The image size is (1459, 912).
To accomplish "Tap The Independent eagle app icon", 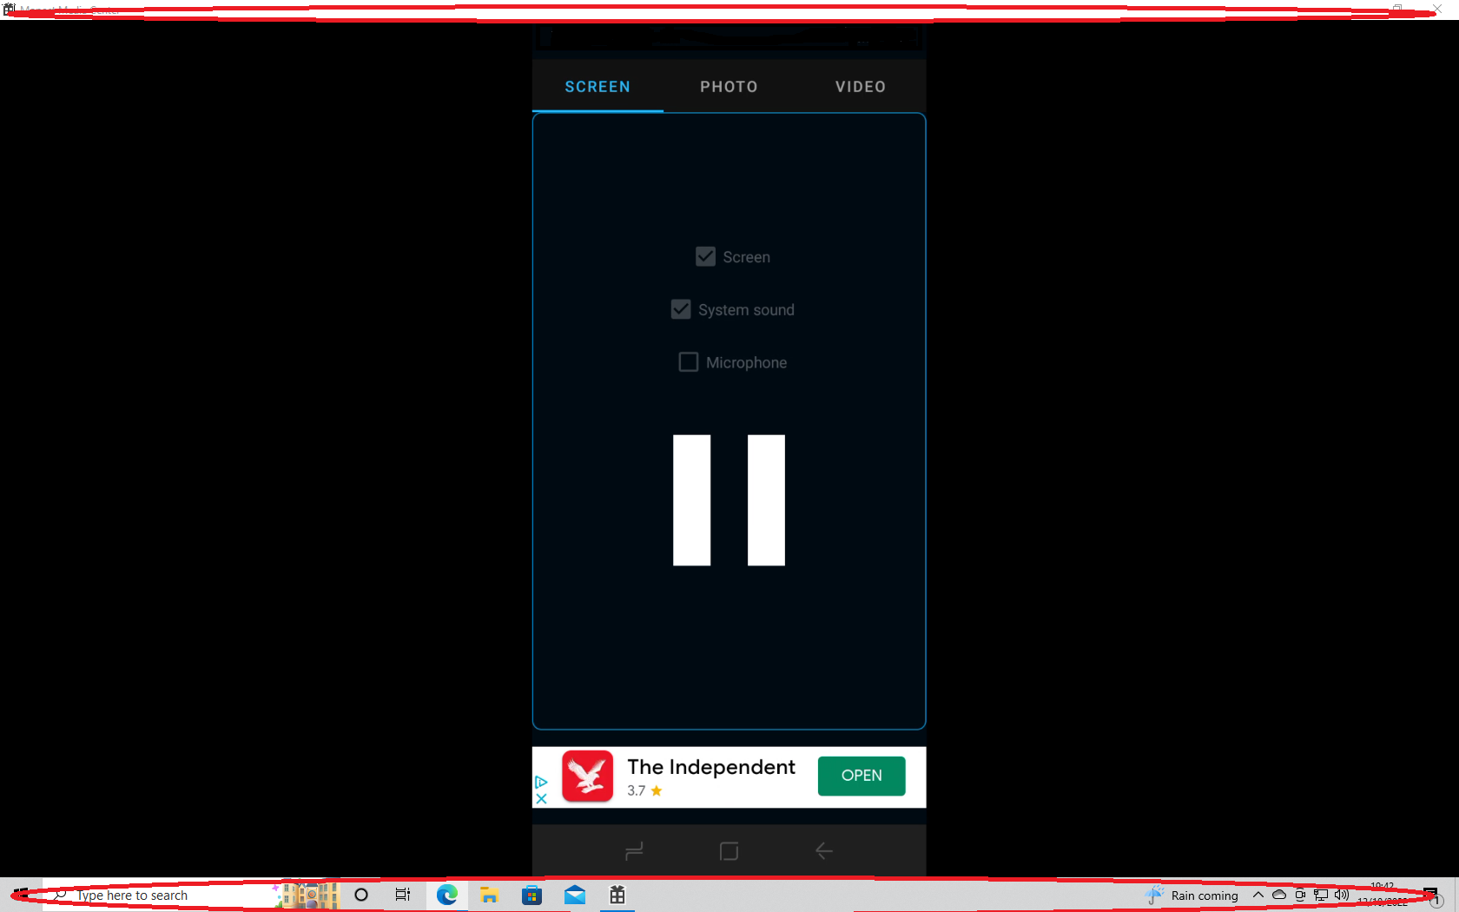I will point(587,777).
